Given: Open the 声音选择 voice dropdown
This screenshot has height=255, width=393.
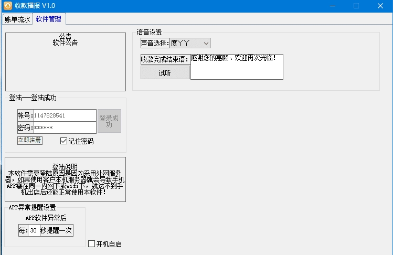Looking at the screenshot, I should pyautogui.click(x=189, y=42).
